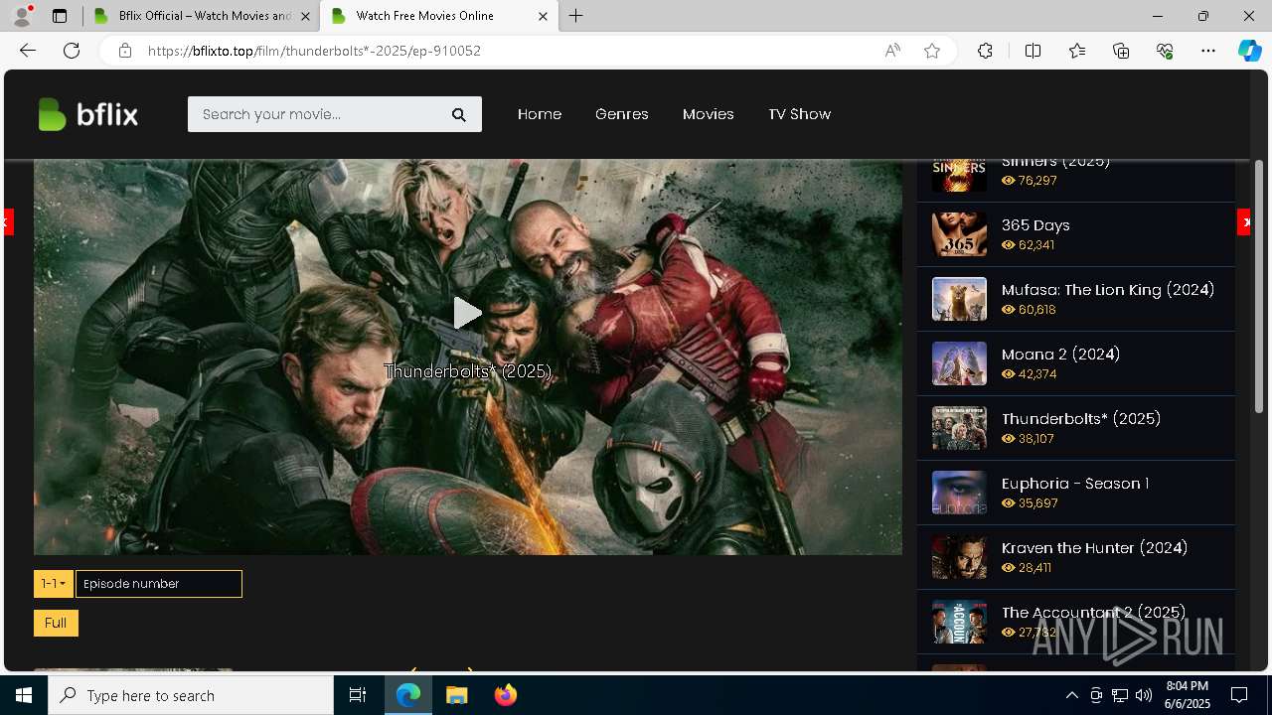Close the Bflix Official tab
The width and height of the screenshot is (1272, 715).
[x=305, y=16]
